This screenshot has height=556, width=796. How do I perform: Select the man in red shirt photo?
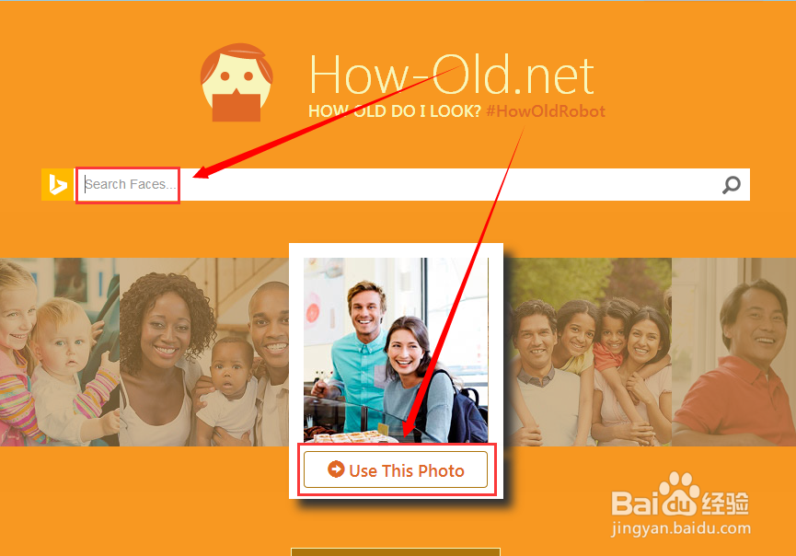click(733, 352)
